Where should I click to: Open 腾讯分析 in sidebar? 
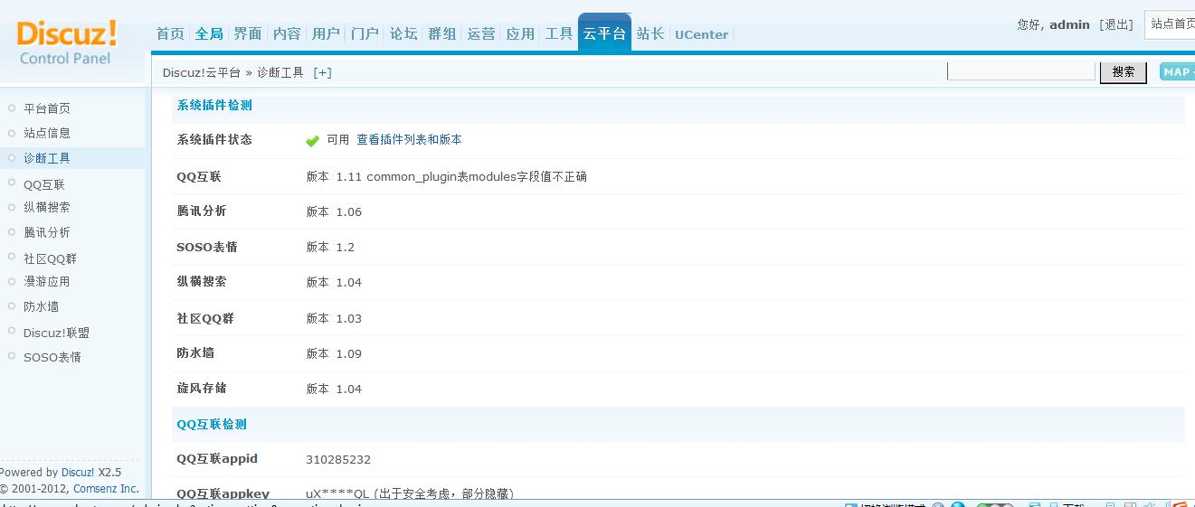(x=47, y=232)
